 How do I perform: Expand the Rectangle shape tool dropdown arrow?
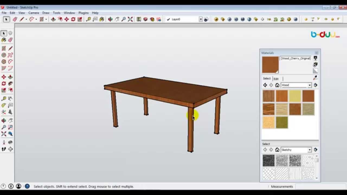(46, 19)
